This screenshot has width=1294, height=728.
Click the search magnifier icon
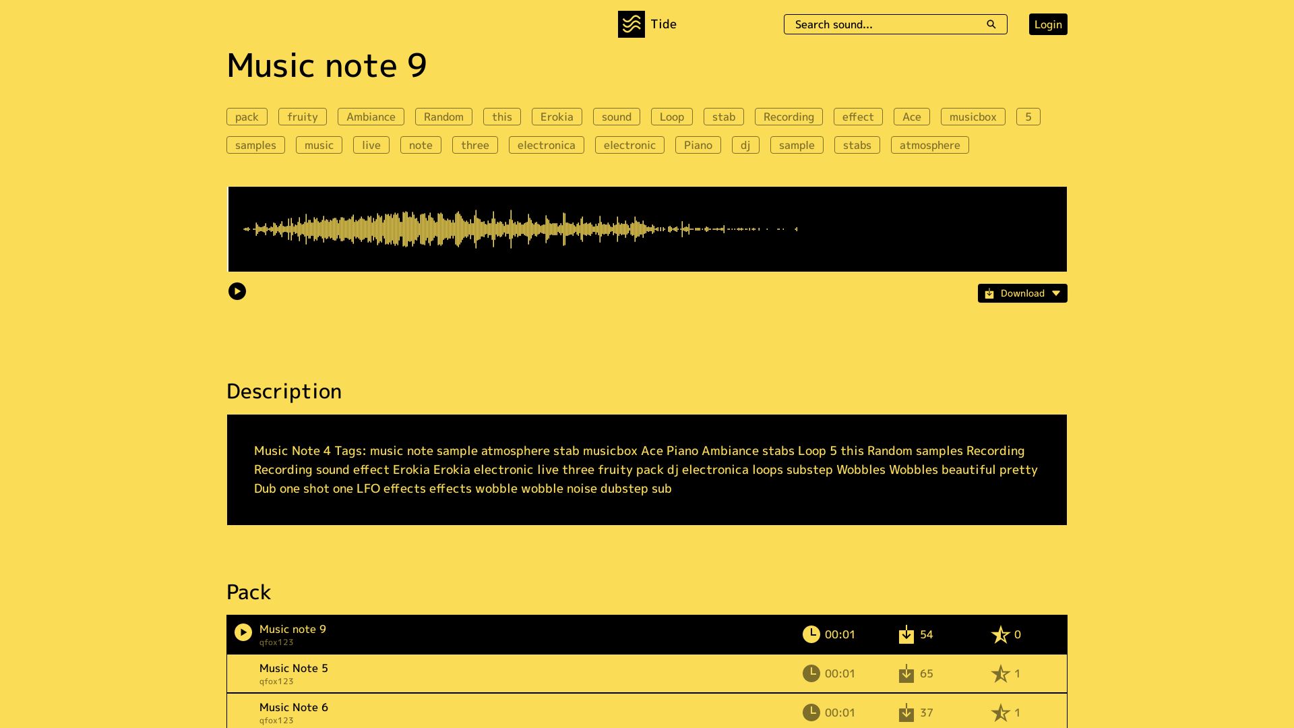click(x=993, y=24)
